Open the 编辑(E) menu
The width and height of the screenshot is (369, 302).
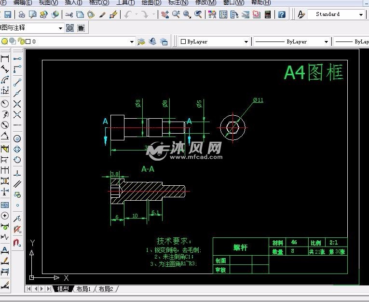[23, 2]
